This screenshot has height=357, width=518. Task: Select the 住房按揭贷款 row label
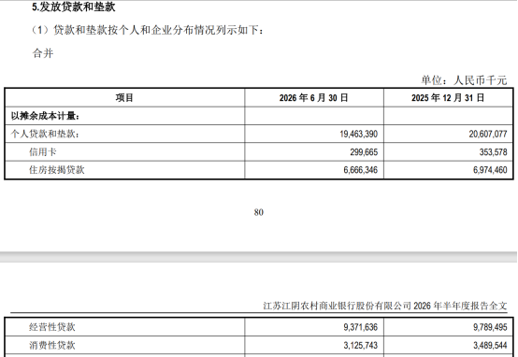coord(57,170)
